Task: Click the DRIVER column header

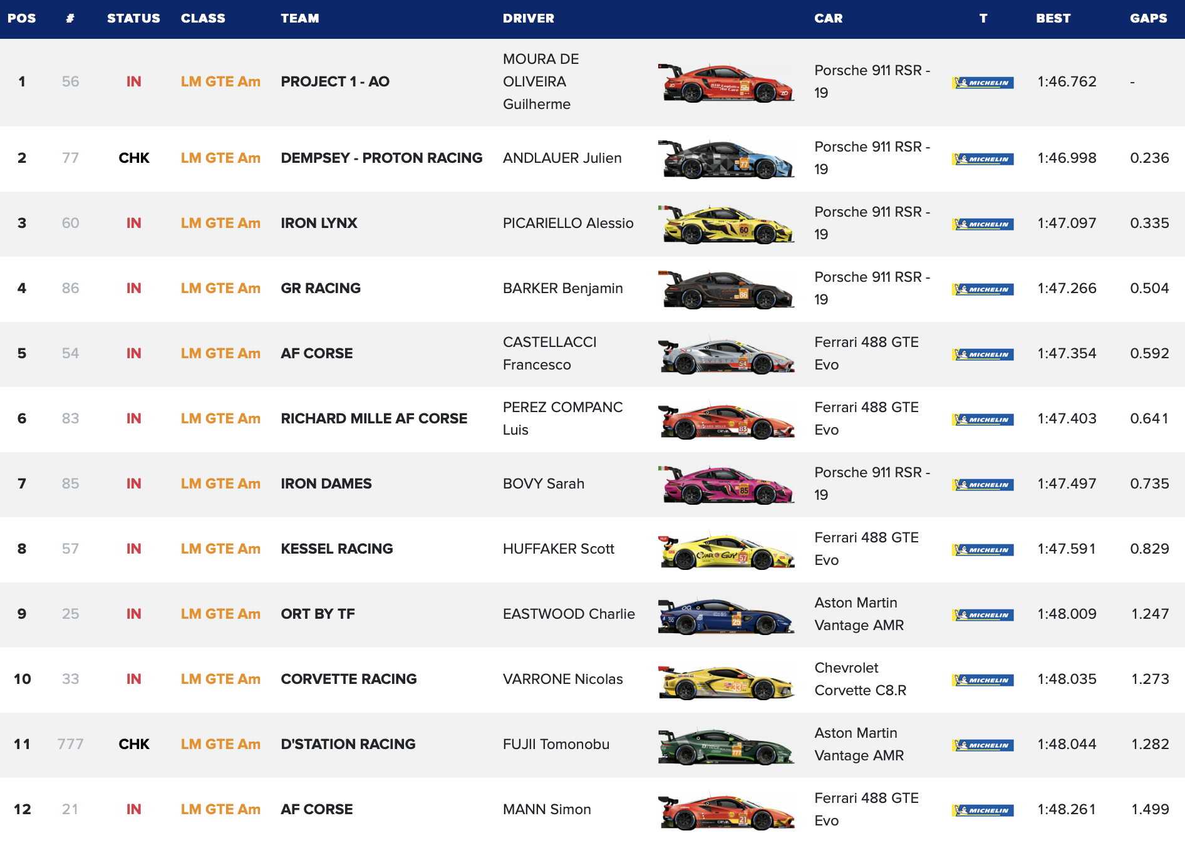Action: 529,18
